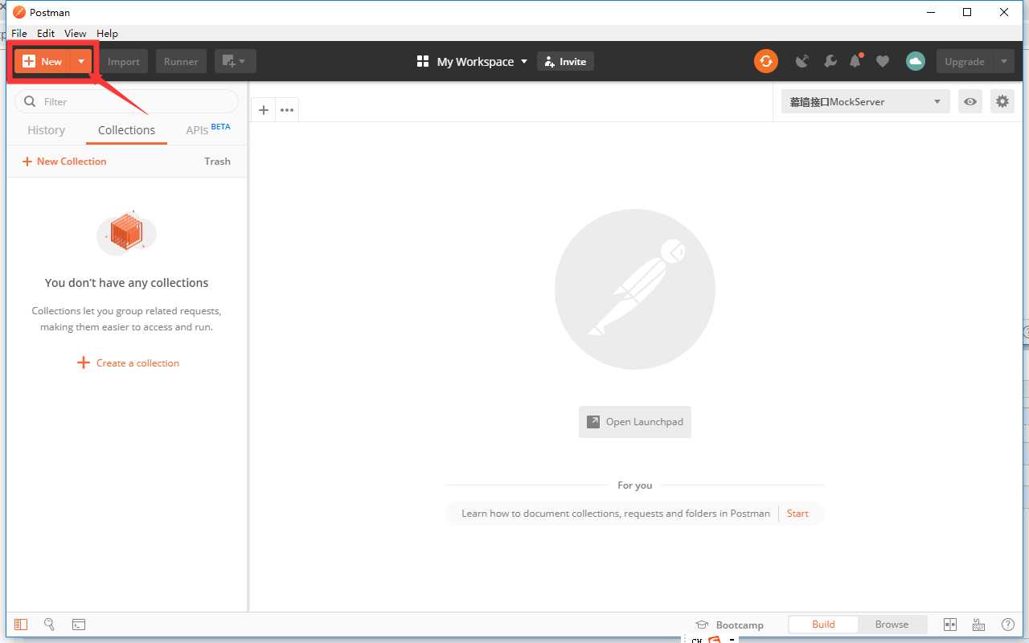Open the tab options ellipsis menu
1029x643 pixels.
tap(287, 110)
